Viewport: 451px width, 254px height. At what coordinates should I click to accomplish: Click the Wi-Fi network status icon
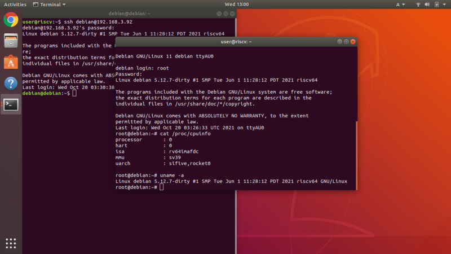418,5
